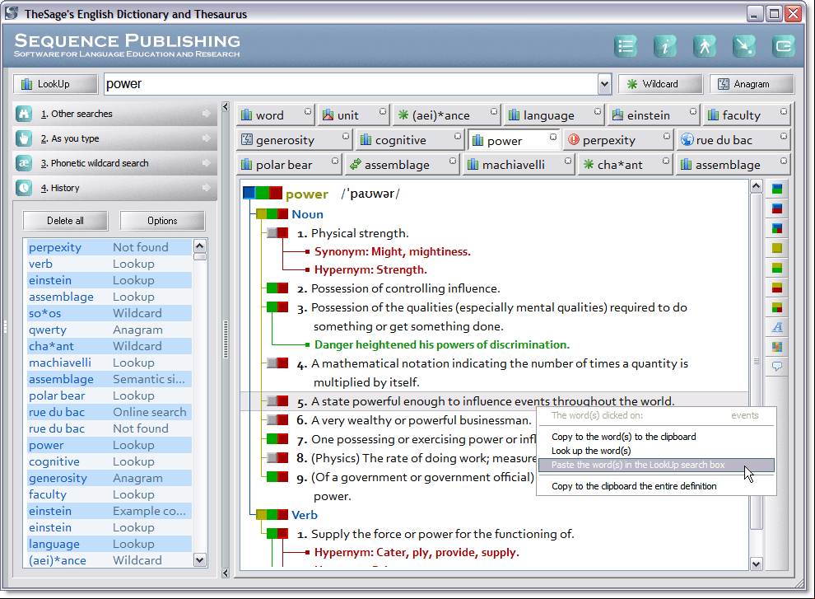Click the binoculars icon for Other searches
The width and height of the screenshot is (815, 599).
tap(24, 114)
